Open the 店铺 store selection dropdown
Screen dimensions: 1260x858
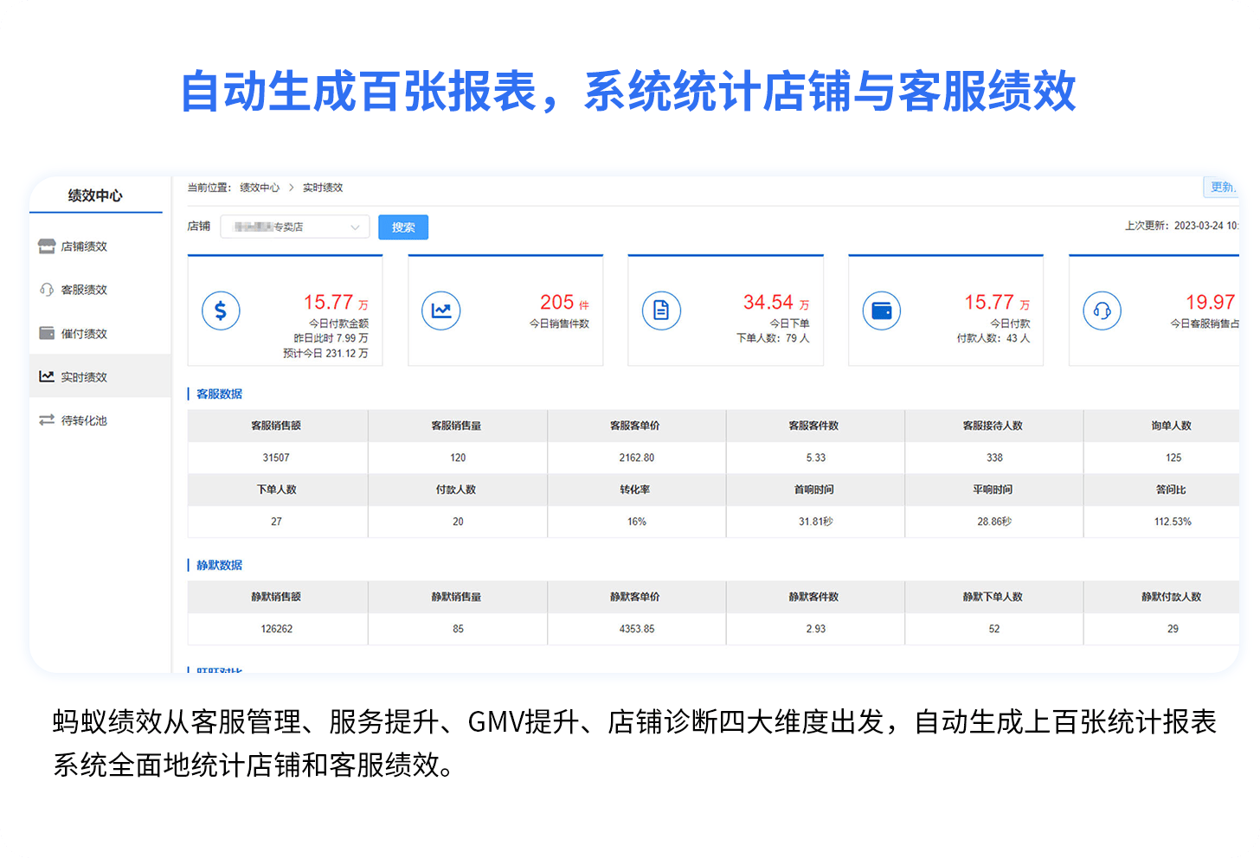(294, 227)
